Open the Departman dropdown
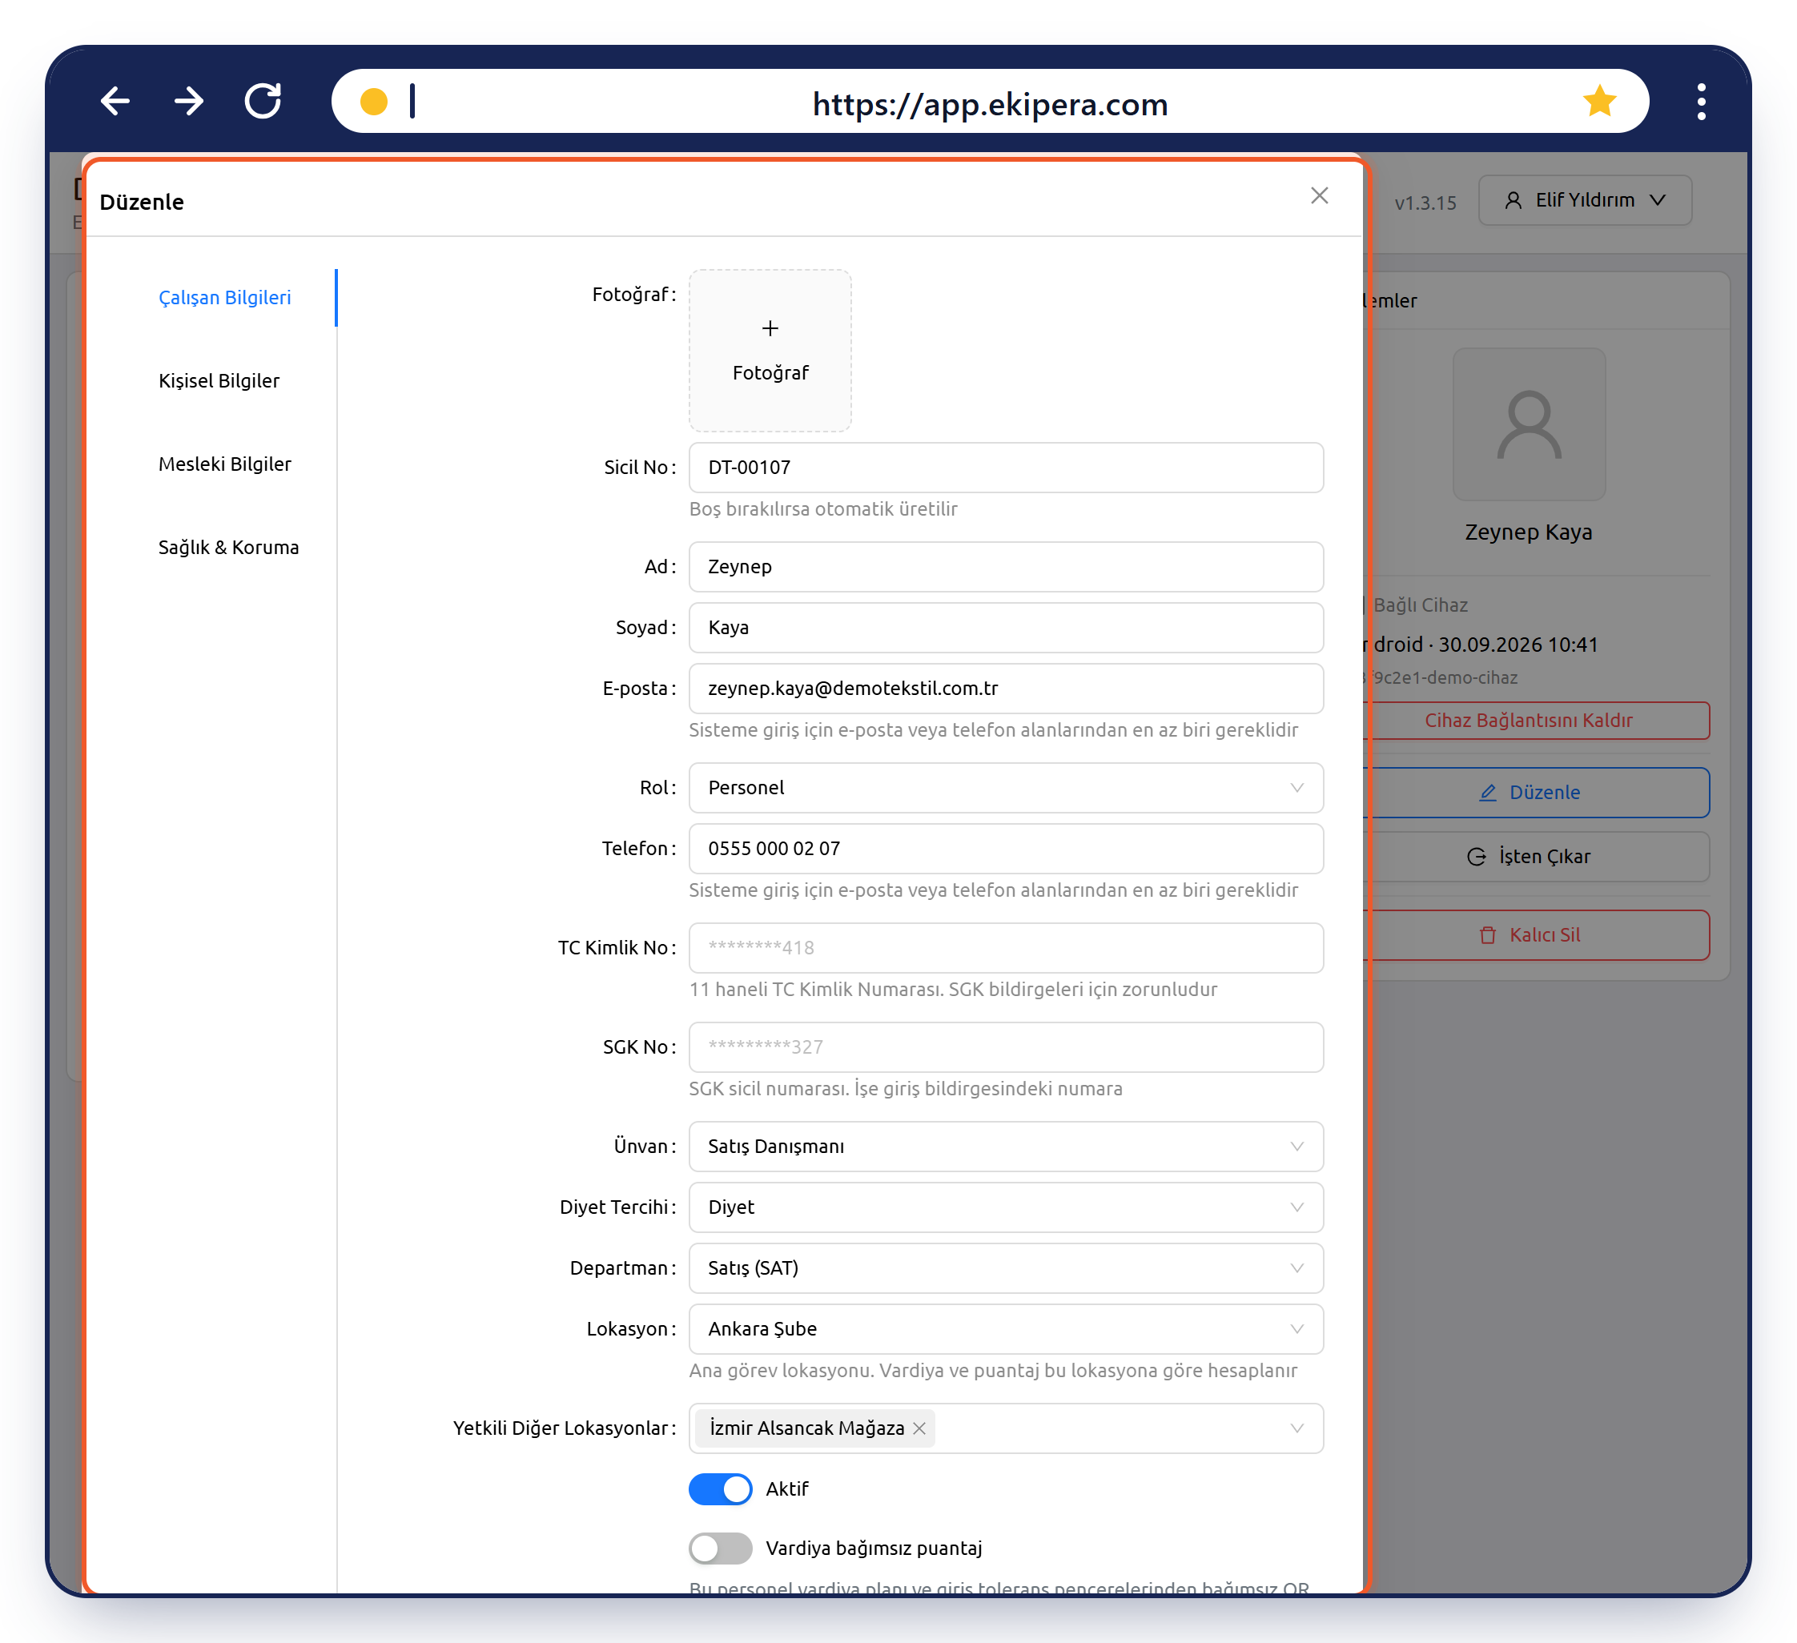 click(x=1006, y=1268)
